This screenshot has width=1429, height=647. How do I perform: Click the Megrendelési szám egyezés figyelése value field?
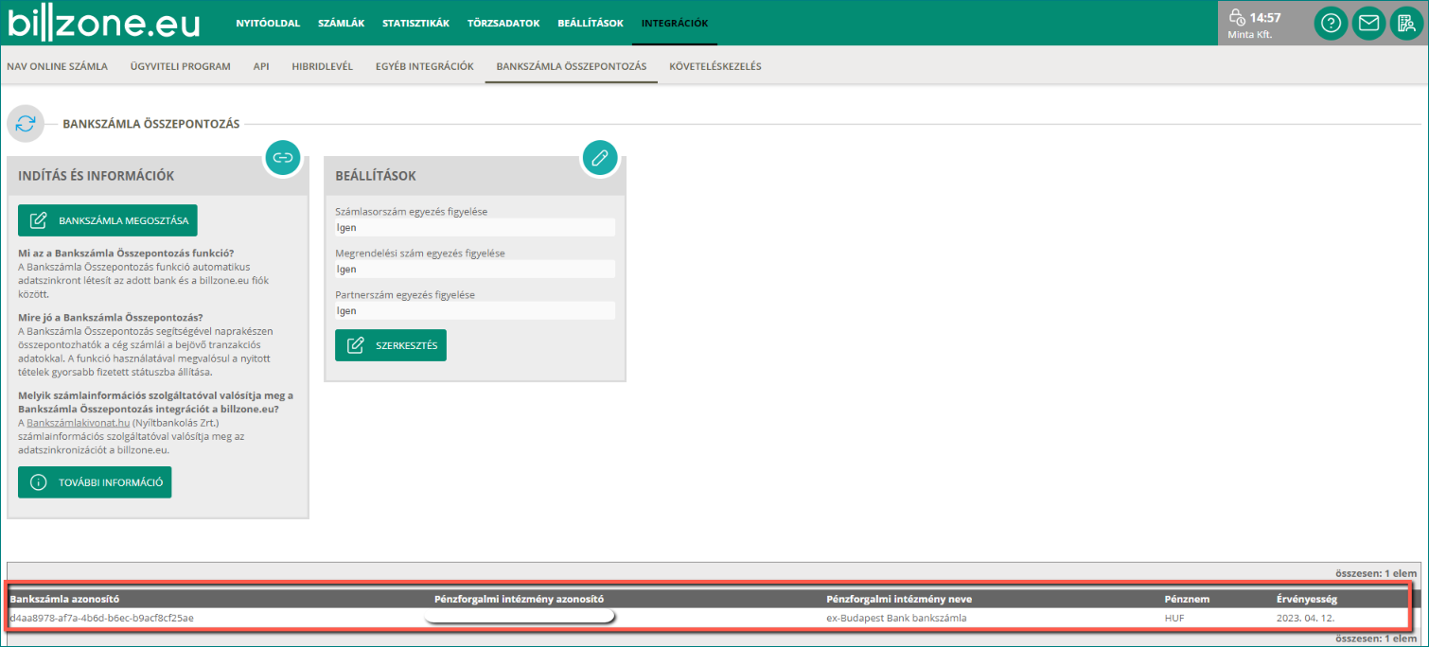tap(475, 269)
